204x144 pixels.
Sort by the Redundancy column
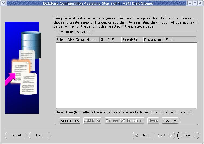[154, 40]
